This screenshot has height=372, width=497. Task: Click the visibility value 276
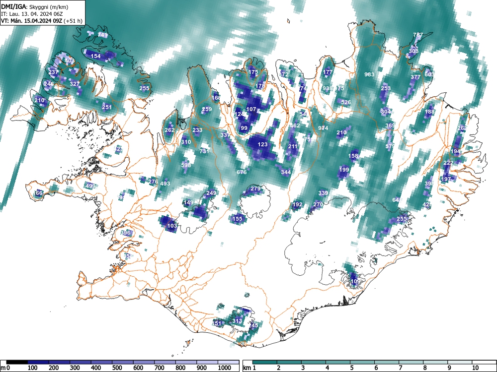(154, 182)
